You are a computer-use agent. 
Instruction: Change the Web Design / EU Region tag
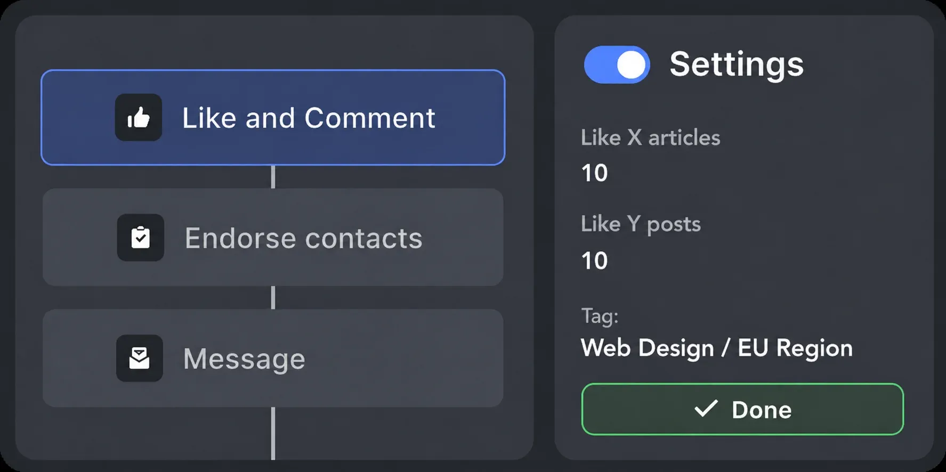pos(717,348)
